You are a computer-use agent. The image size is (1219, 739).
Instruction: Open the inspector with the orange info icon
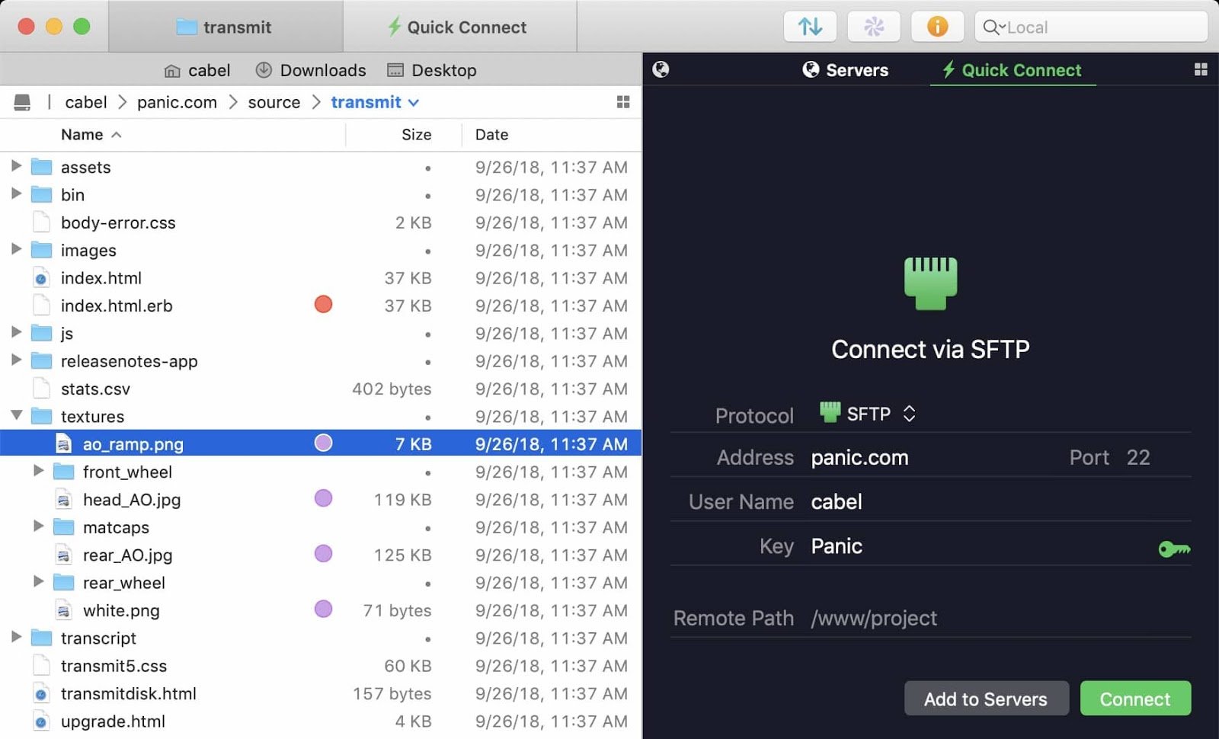938,27
